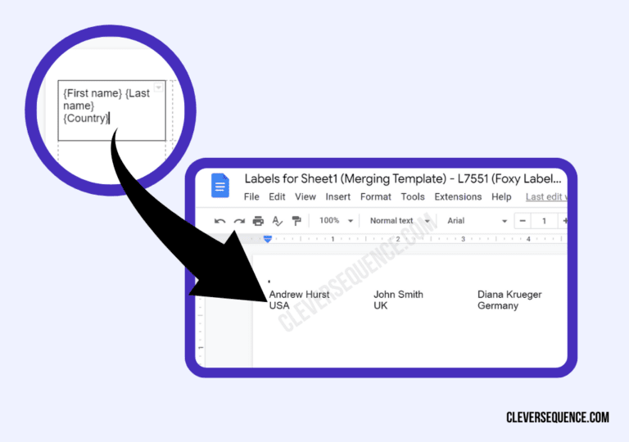The height and width of the screenshot is (442, 629).
Task: Open the Extensions menu
Action: click(x=458, y=197)
